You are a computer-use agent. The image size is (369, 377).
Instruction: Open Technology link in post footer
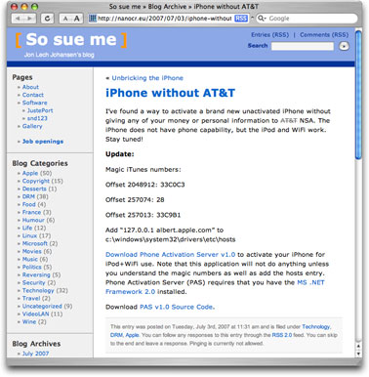316,326
